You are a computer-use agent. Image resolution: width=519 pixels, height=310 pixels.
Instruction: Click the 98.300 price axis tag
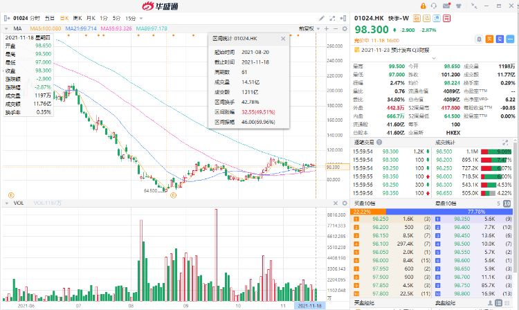pyautogui.click(x=337, y=167)
